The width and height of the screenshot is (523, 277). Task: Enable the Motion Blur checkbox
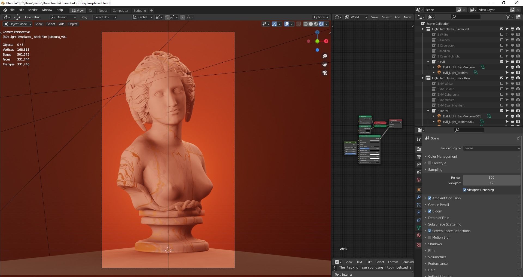point(430,237)
